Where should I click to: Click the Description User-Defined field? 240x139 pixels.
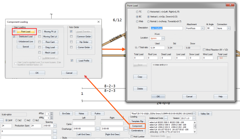(166, 28)
